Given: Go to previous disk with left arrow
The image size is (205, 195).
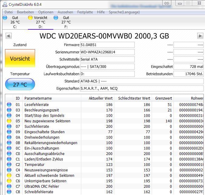Looking at the screenshot, I should (x=8, y=36).
